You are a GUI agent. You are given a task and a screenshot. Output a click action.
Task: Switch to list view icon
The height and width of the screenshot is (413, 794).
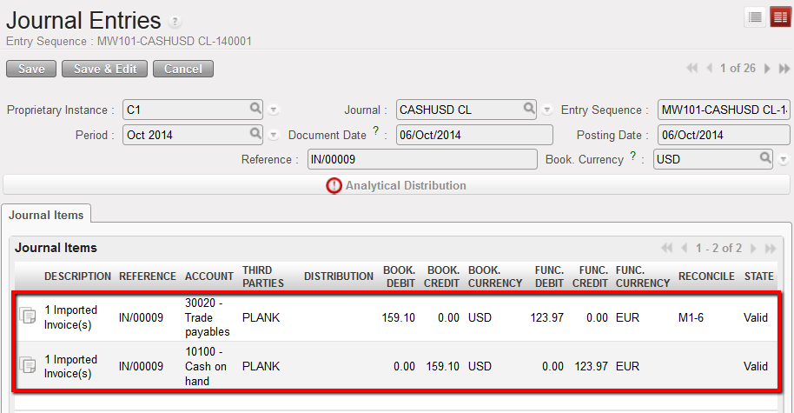[x=755, y=17]
